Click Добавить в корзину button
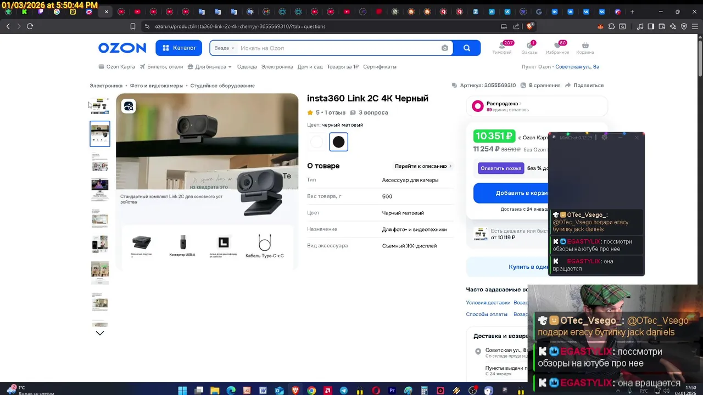The width and height of the screenshot is (703, 395). (x=511, y=193)
